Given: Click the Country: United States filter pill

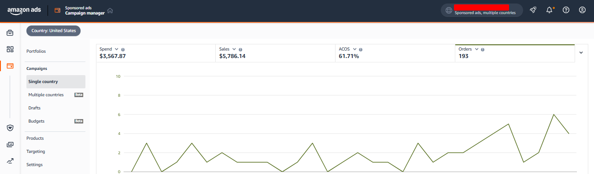Looking at the screenshot, I should pyautogui.click(x=54, y=31).
